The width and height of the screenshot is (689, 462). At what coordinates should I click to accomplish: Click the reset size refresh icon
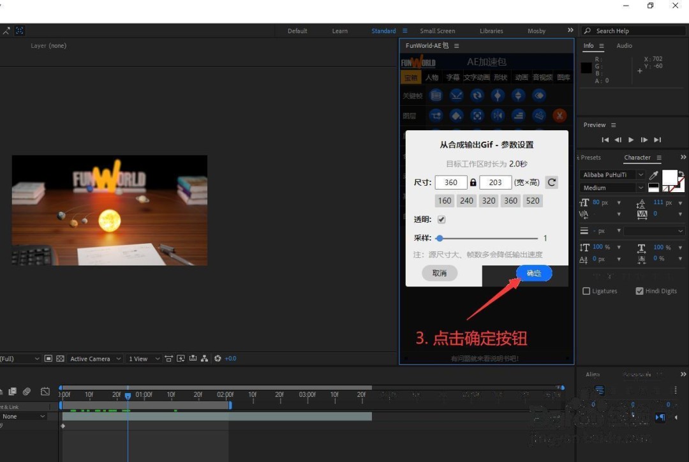pos(551,182)
